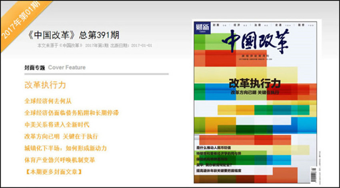Open article 改革方向已明 关键在于执行
This screenshot has width=340, height=188.
61,136
